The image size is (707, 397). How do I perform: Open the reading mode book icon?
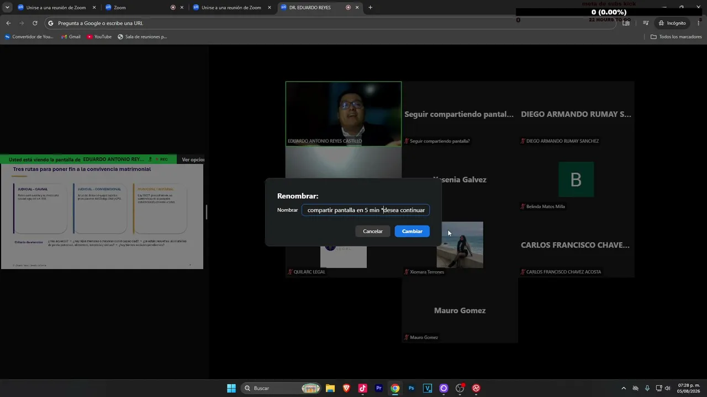click(x=626, y=23)
